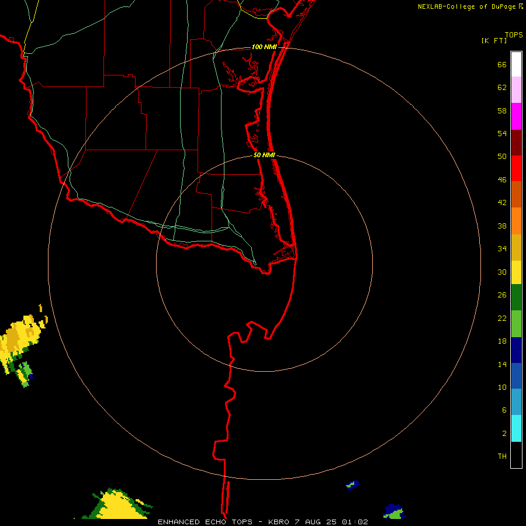Click the ENHANCED ECHO TOPS product title
The image size is (526, 526).
click(x=205, y=522)
